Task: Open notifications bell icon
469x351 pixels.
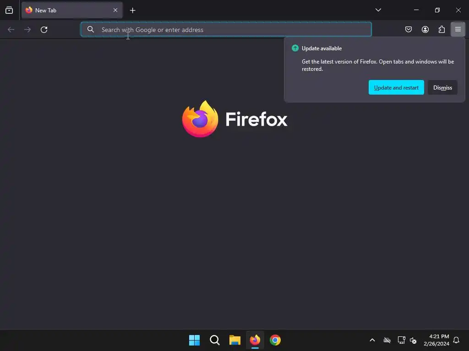Action: click(x=456, y=340)
